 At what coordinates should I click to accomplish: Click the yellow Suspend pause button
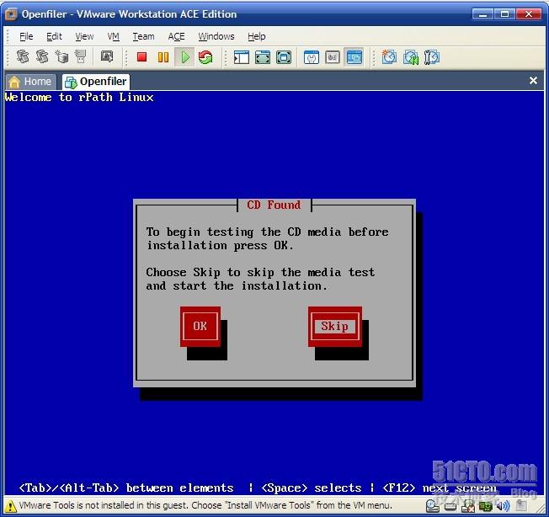pos(163,57)
